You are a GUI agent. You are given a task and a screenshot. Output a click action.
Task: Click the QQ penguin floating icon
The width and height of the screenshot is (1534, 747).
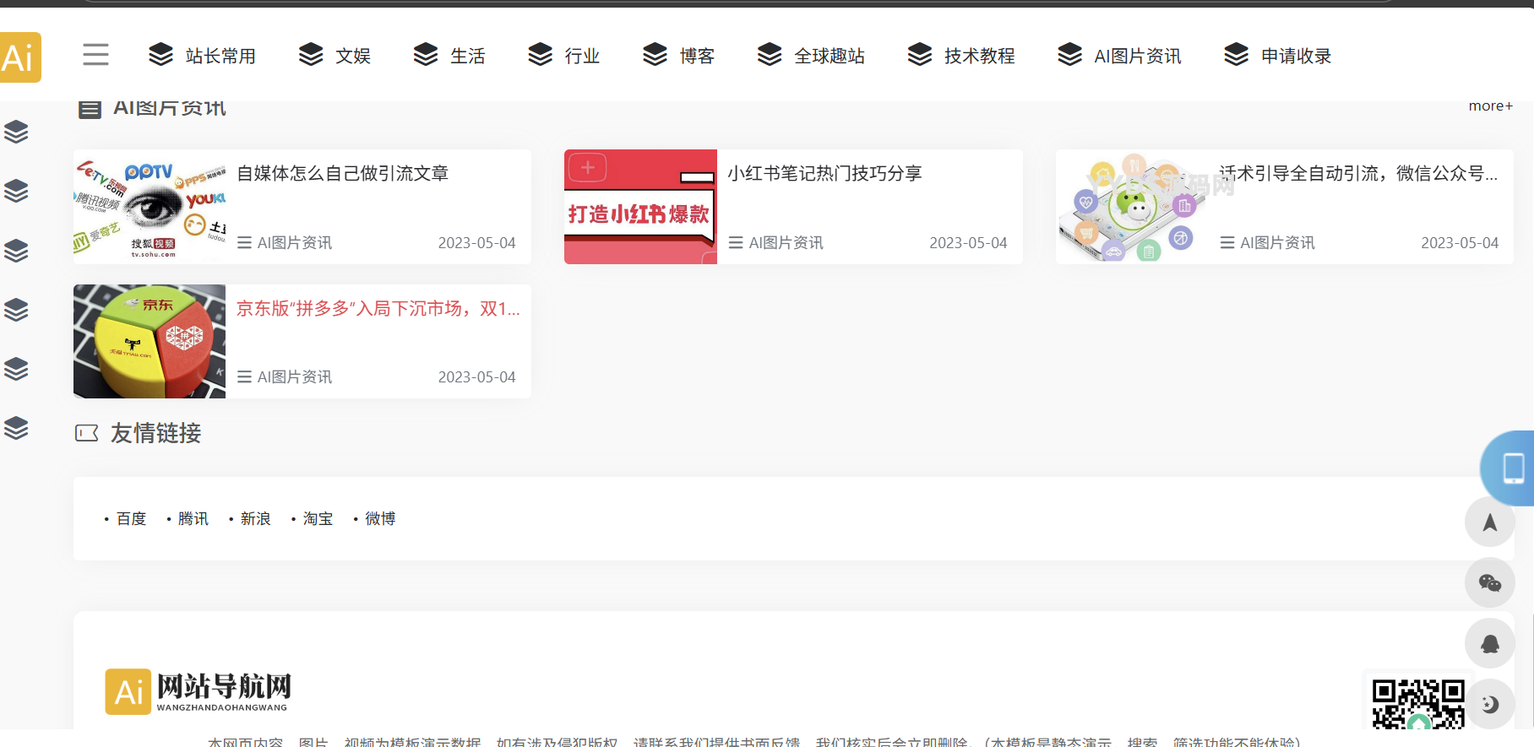click(1489, 643)
